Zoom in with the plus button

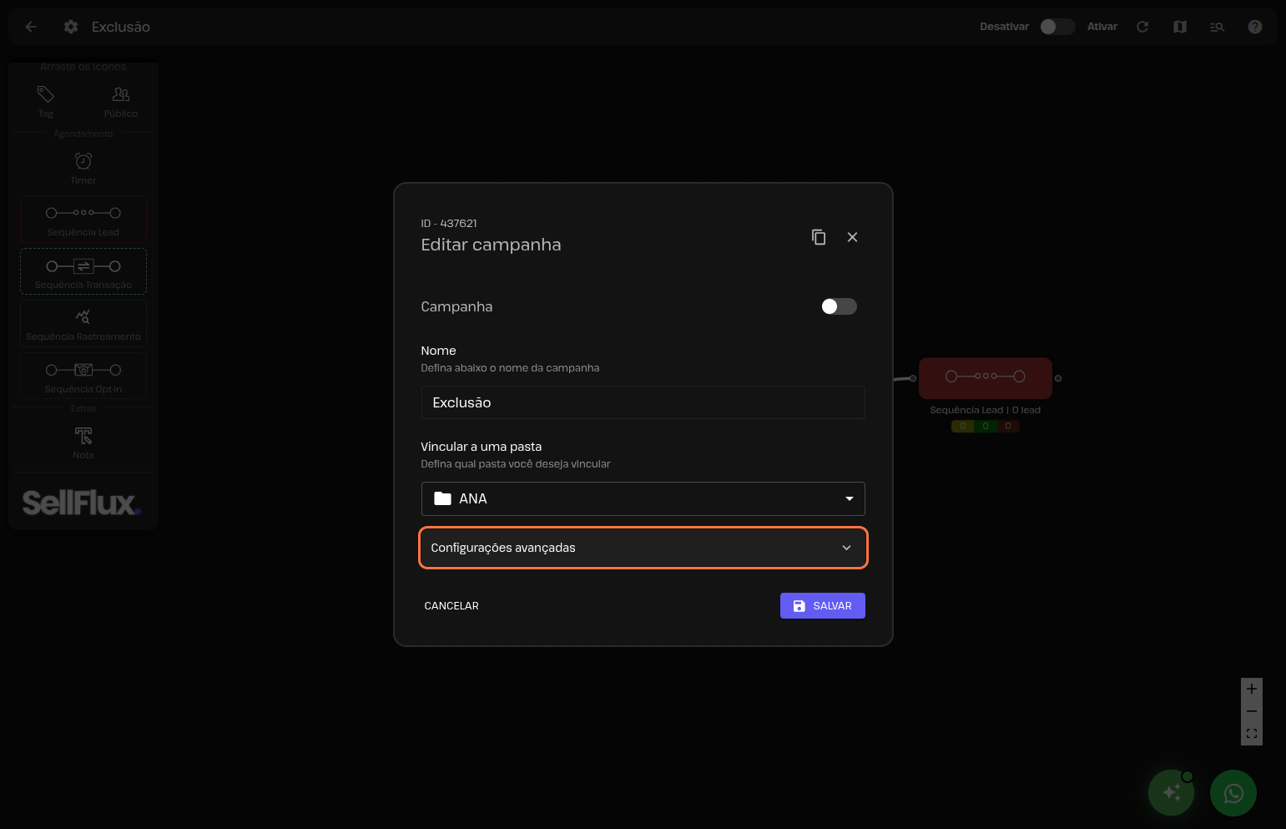(1251, 689)
